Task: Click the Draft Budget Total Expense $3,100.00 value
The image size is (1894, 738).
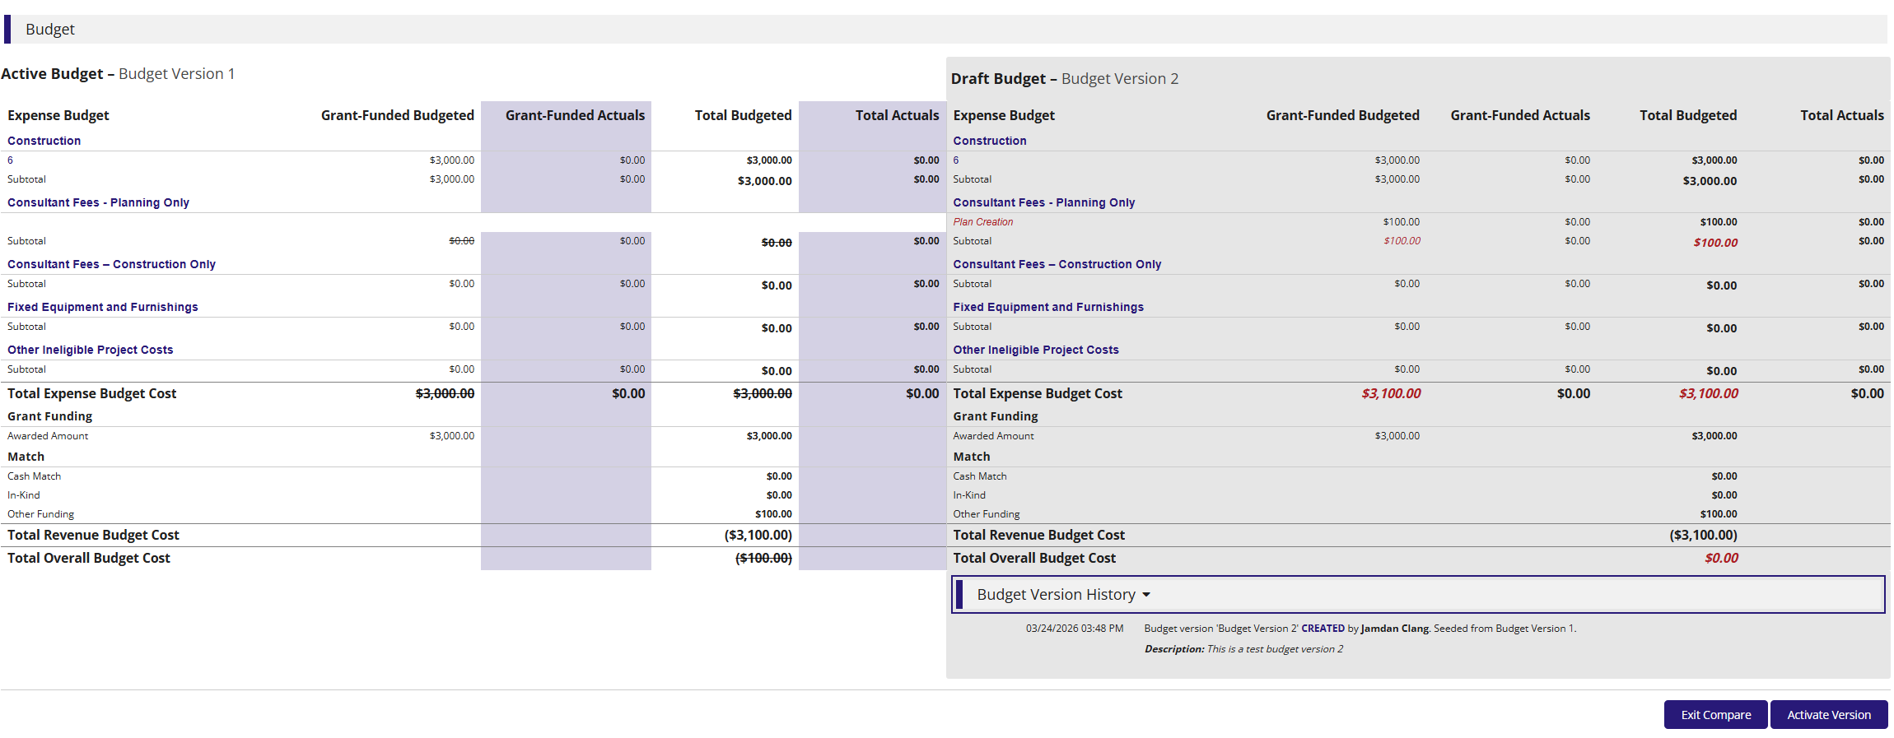Action: (1391, 393)
